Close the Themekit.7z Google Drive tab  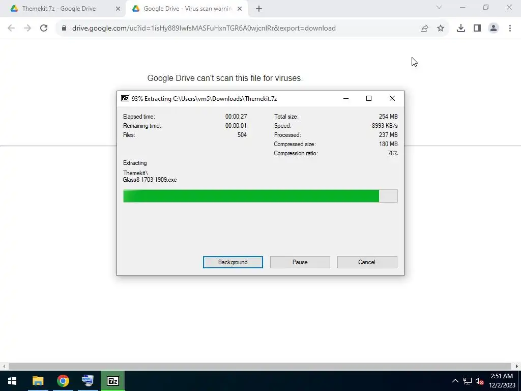pyautogui.click(x=118, y=9)
